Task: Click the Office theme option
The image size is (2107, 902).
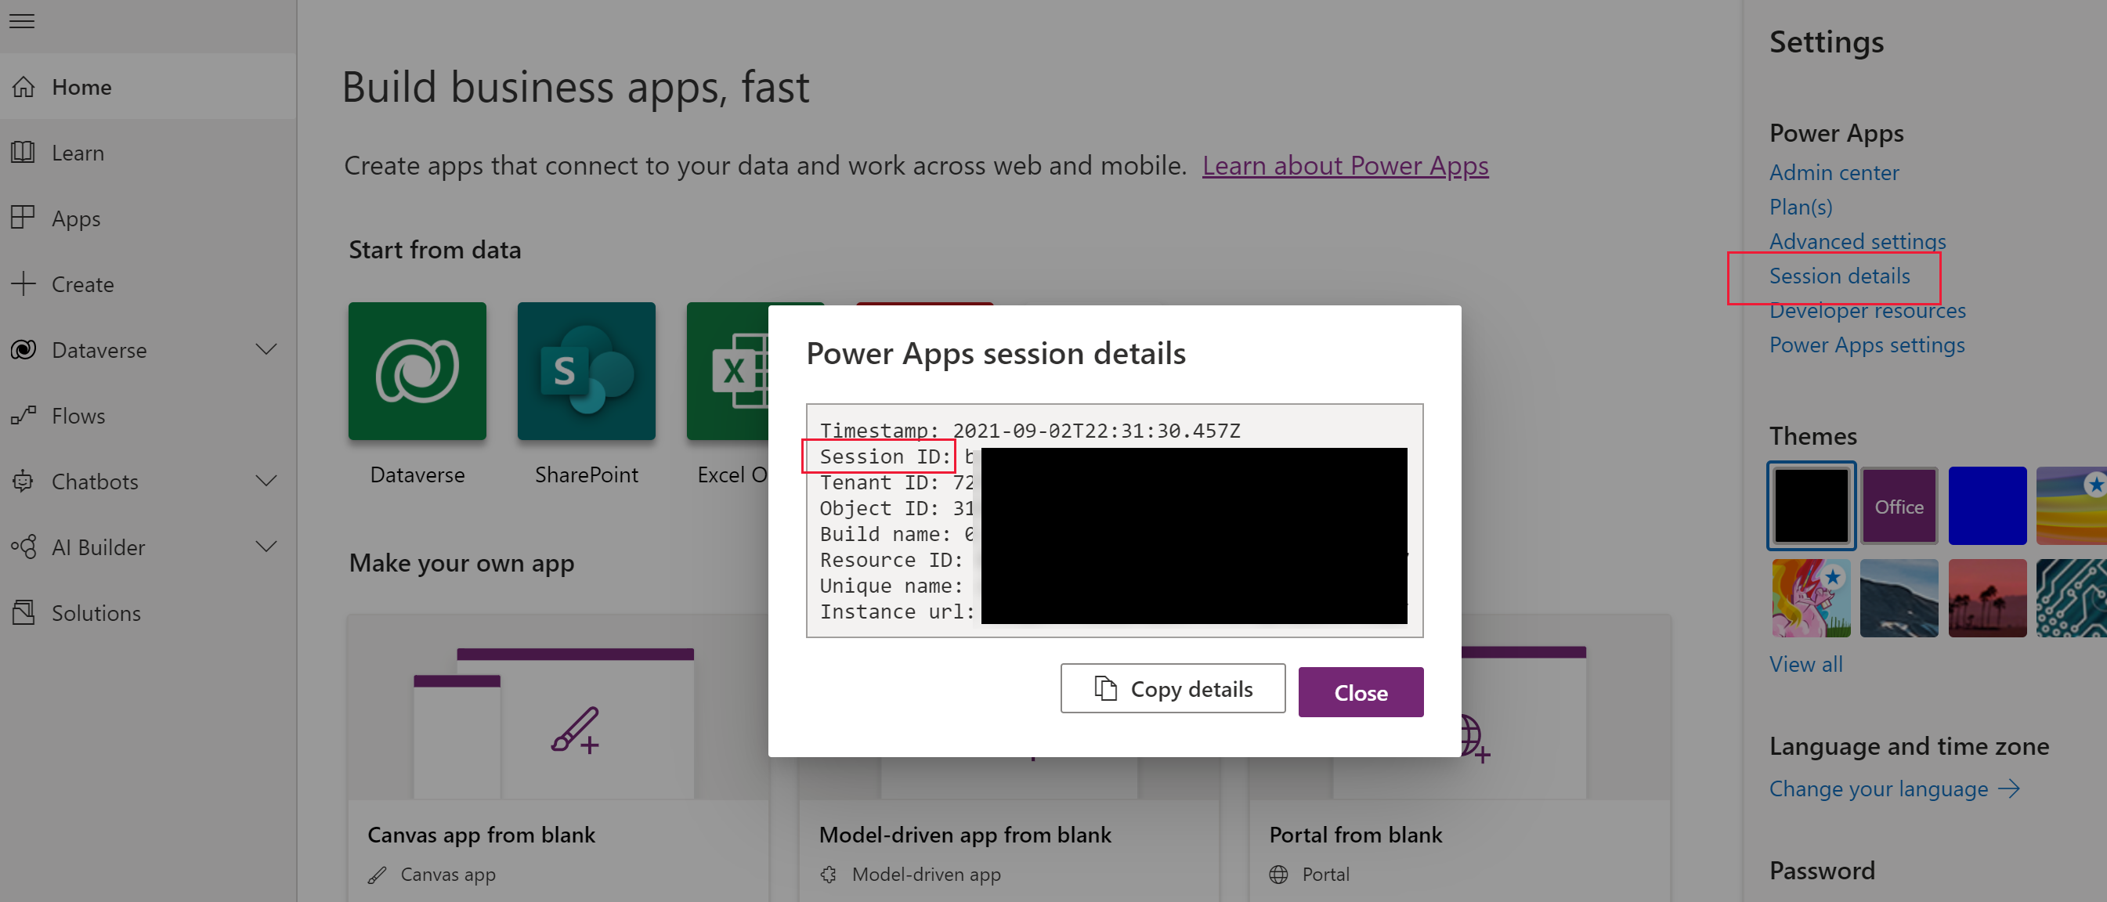Action: click(1900, 506)
